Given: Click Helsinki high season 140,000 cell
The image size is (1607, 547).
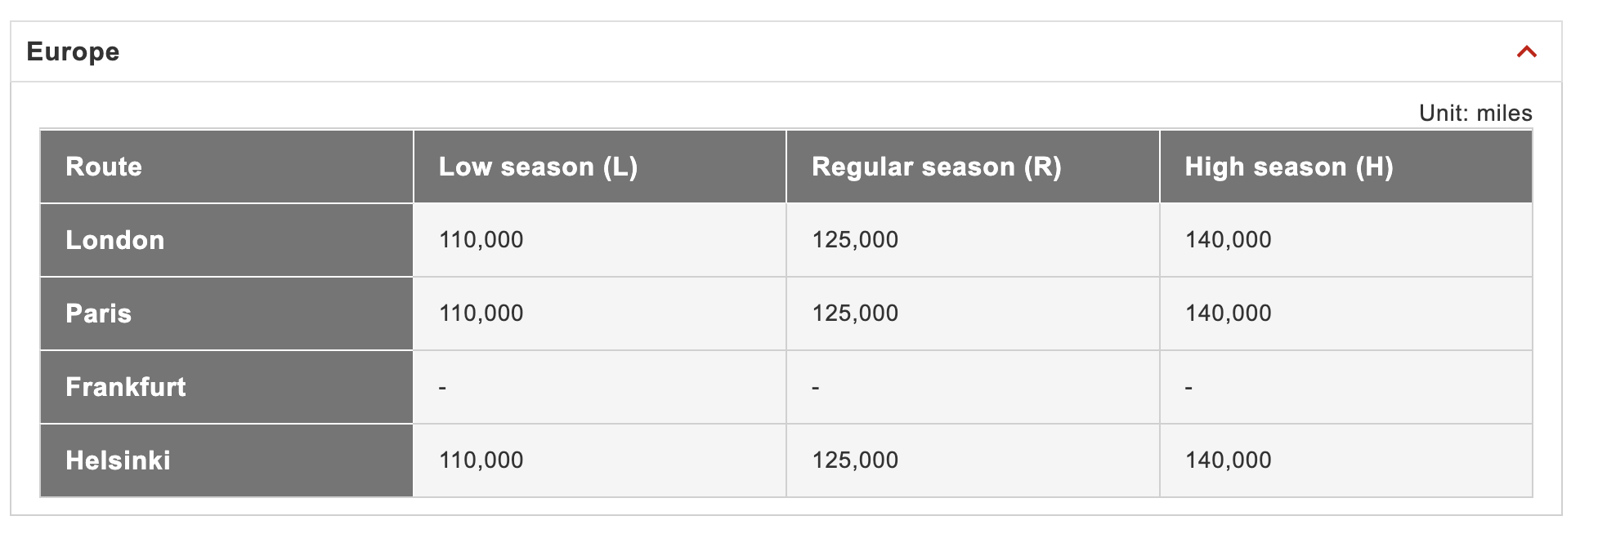Looking at the screenshot, I should 1228,460.
